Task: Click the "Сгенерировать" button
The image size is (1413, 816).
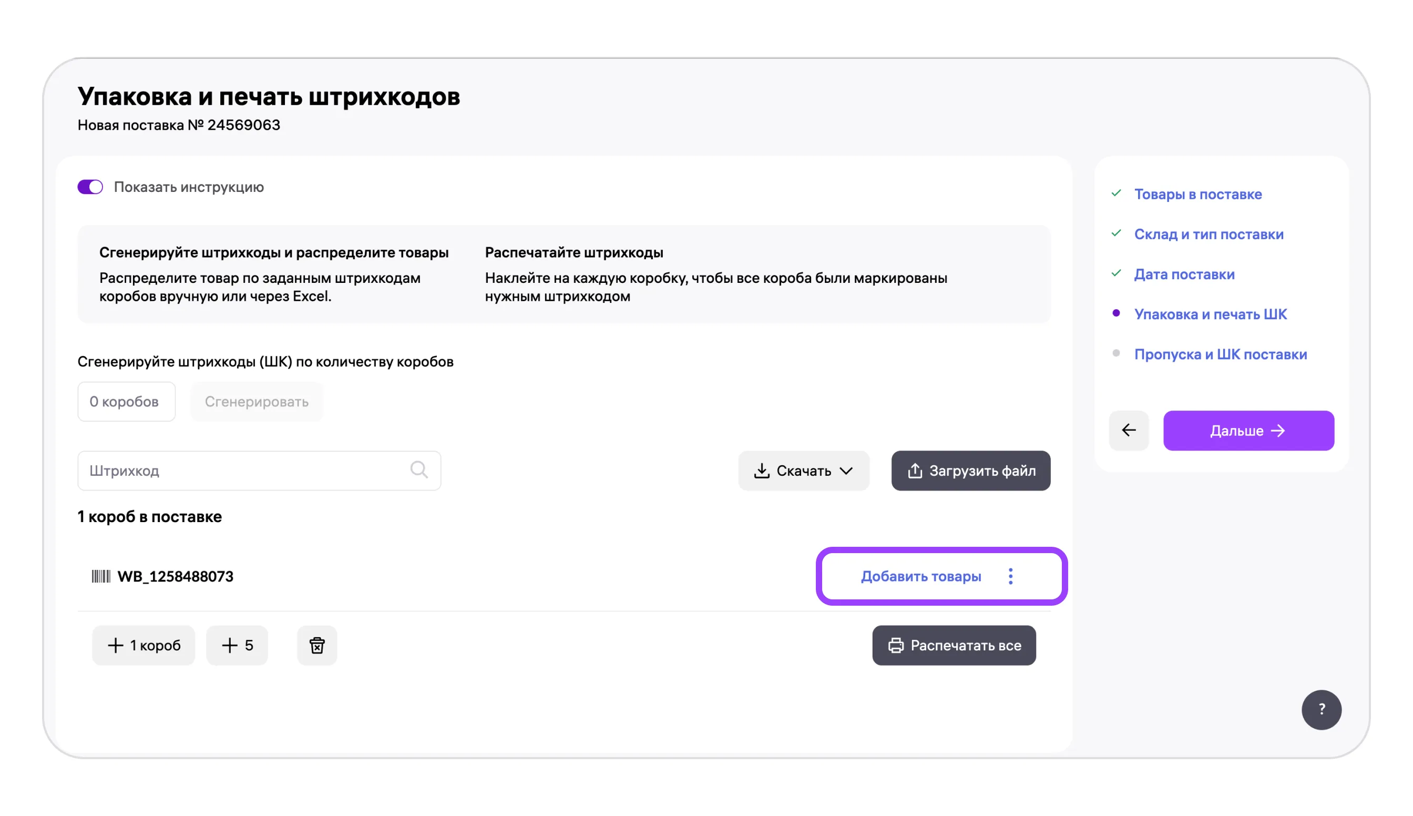Action: (x=257, y=401)
